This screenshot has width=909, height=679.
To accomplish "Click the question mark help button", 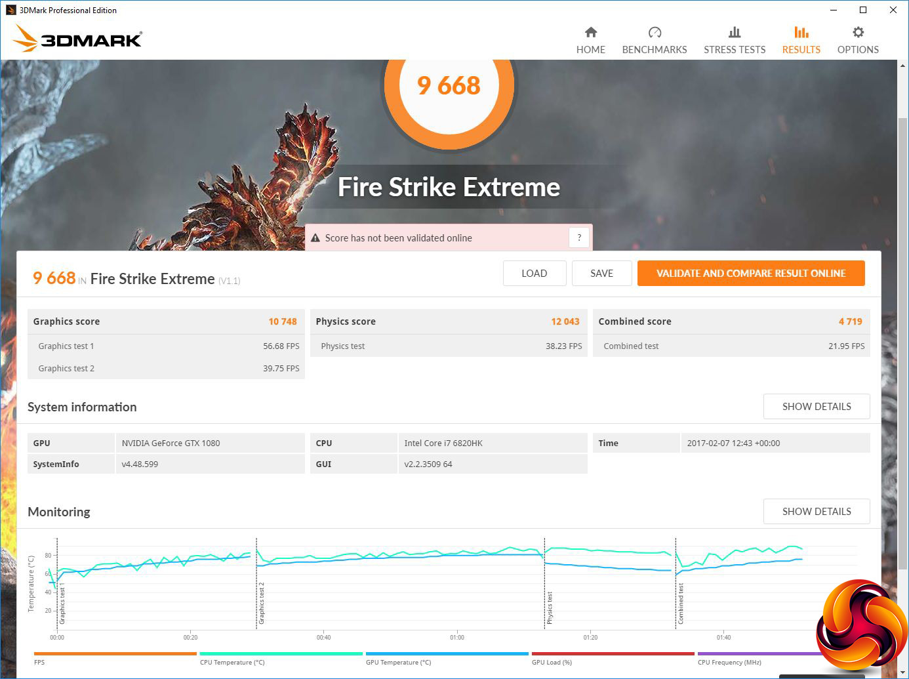I will click(x=579, y=238).
